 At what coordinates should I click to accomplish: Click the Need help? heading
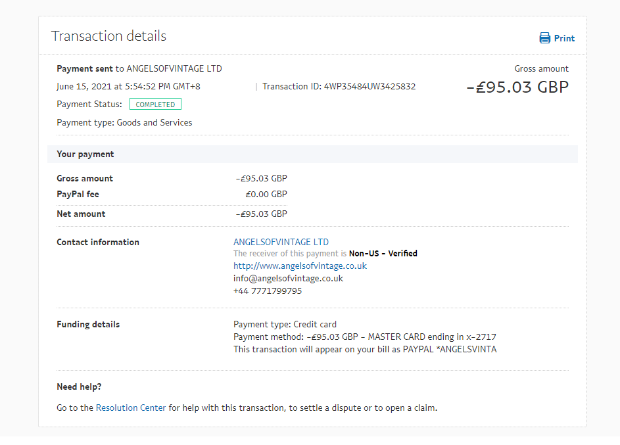(x=79, y=386)
